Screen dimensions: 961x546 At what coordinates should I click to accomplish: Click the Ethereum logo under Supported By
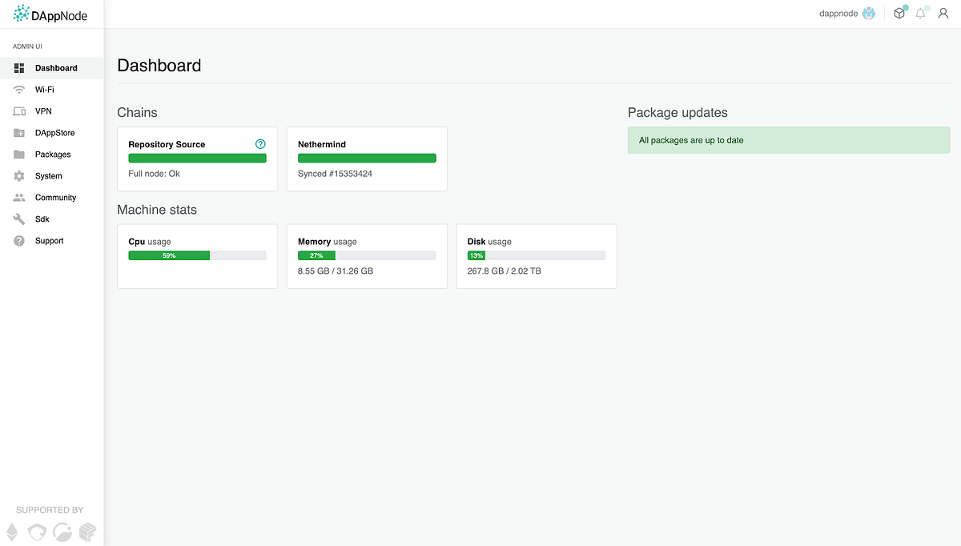11,531
